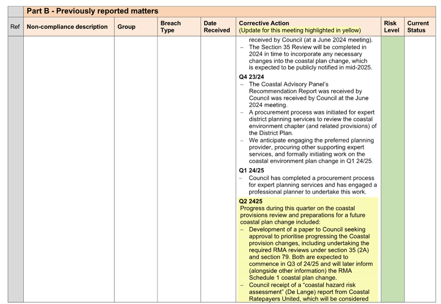
Task: Click the "Risk Level" column header
Action: [391, 27]
